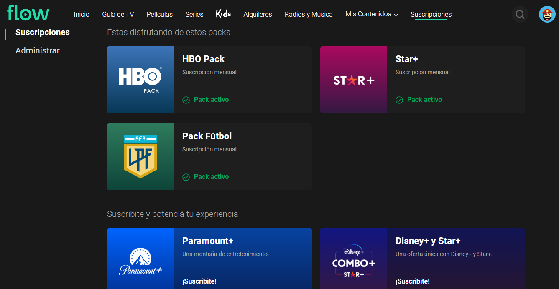Select Suscripciones in the sidebar

pyautogui.click(x=43, y=32)
